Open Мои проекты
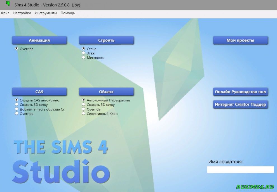 point(240,40)
